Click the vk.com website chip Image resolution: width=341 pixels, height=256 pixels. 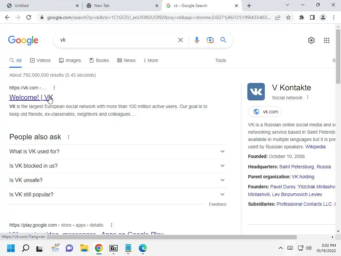click(265, 112)
